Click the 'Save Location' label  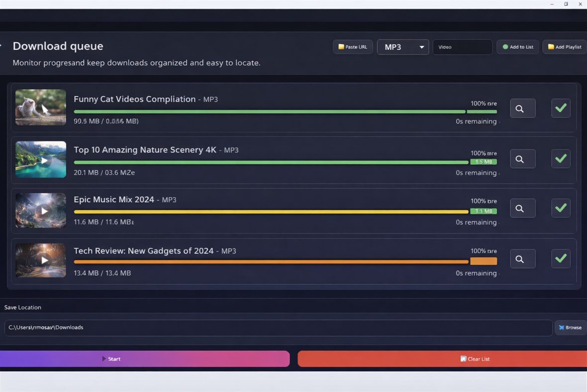pos(23,307)
